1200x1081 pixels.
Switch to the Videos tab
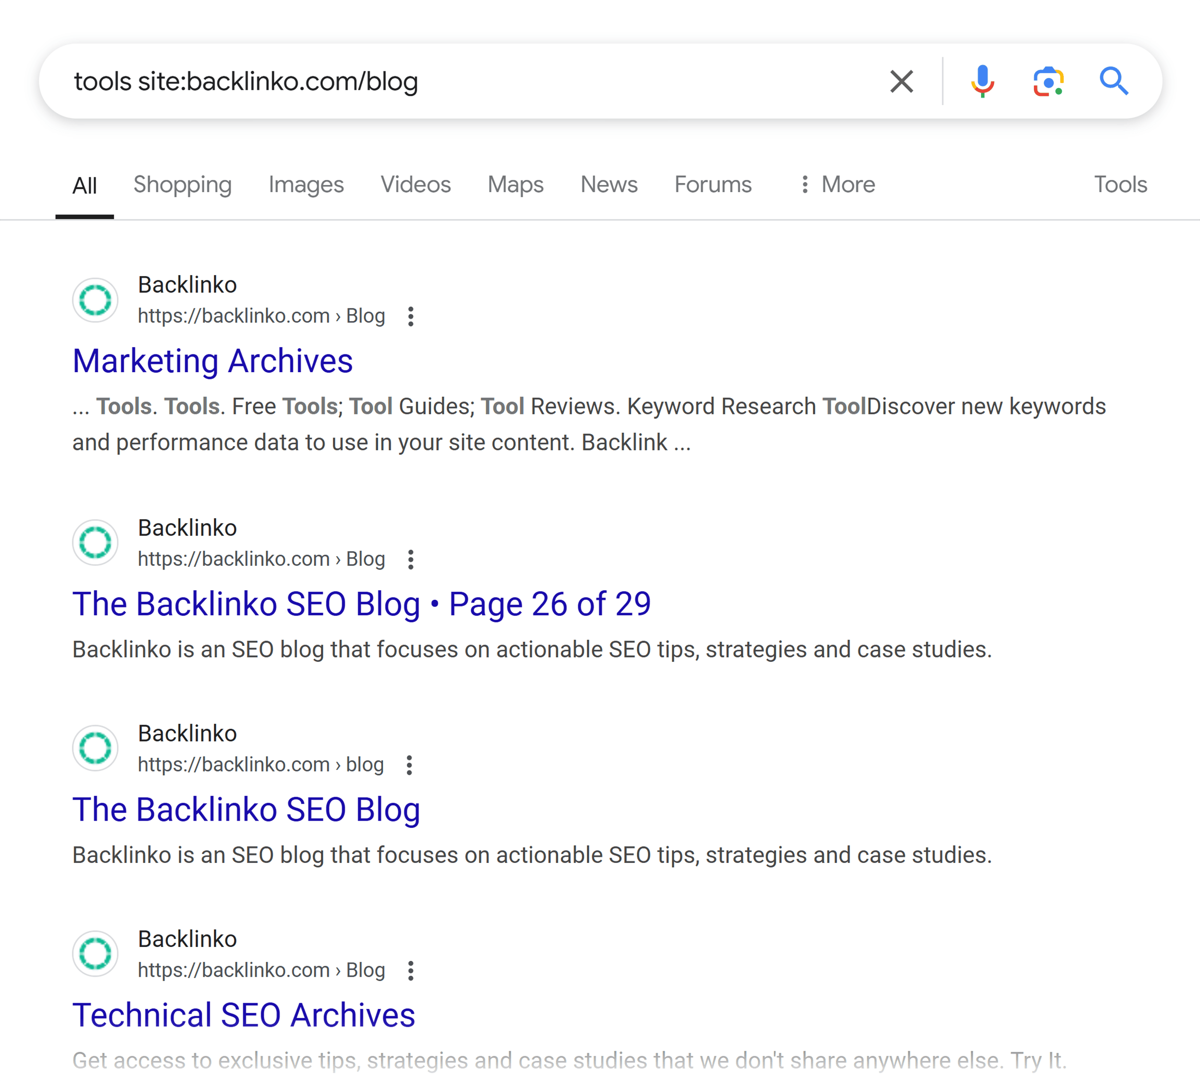[416, 185]
